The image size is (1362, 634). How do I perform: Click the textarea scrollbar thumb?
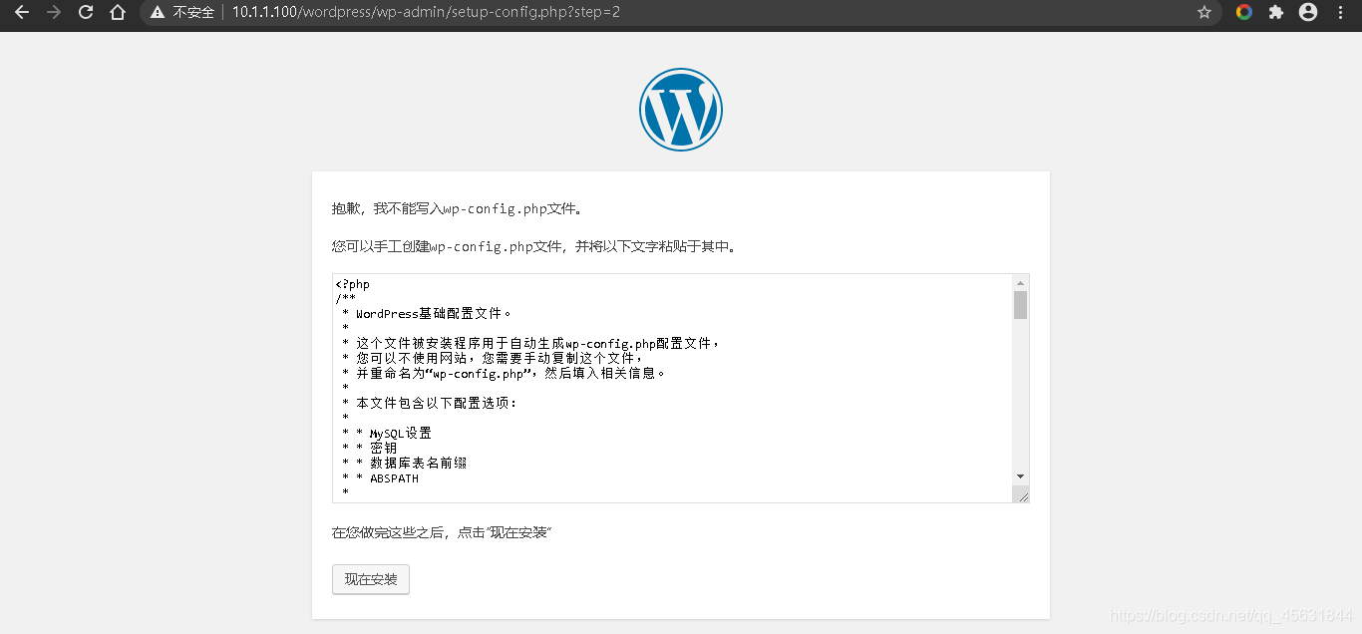click(x=1020, y=305)
